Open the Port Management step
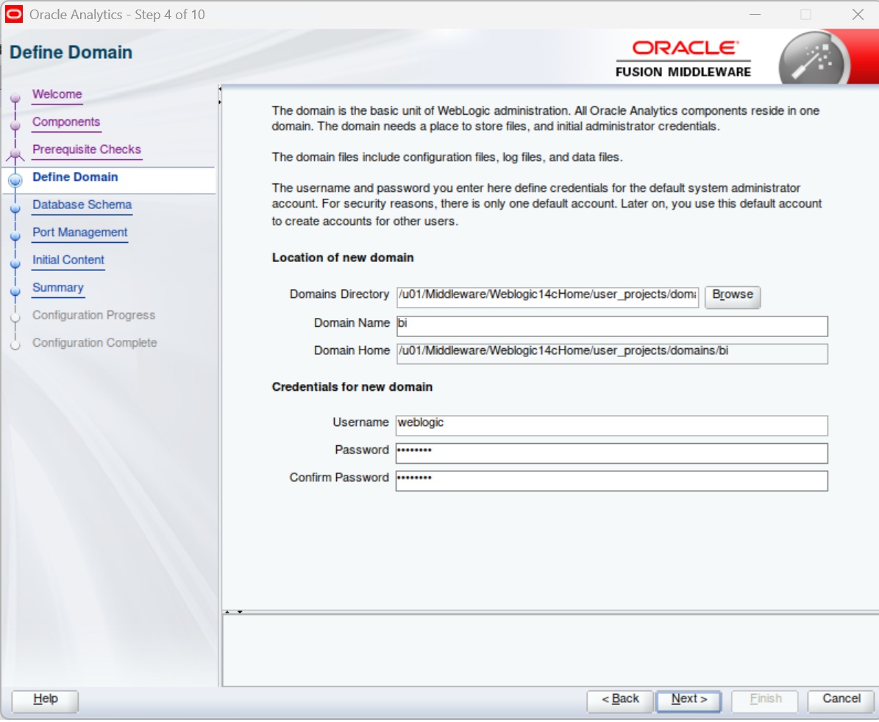Viewport: 879px width, 722px height. 80,233
